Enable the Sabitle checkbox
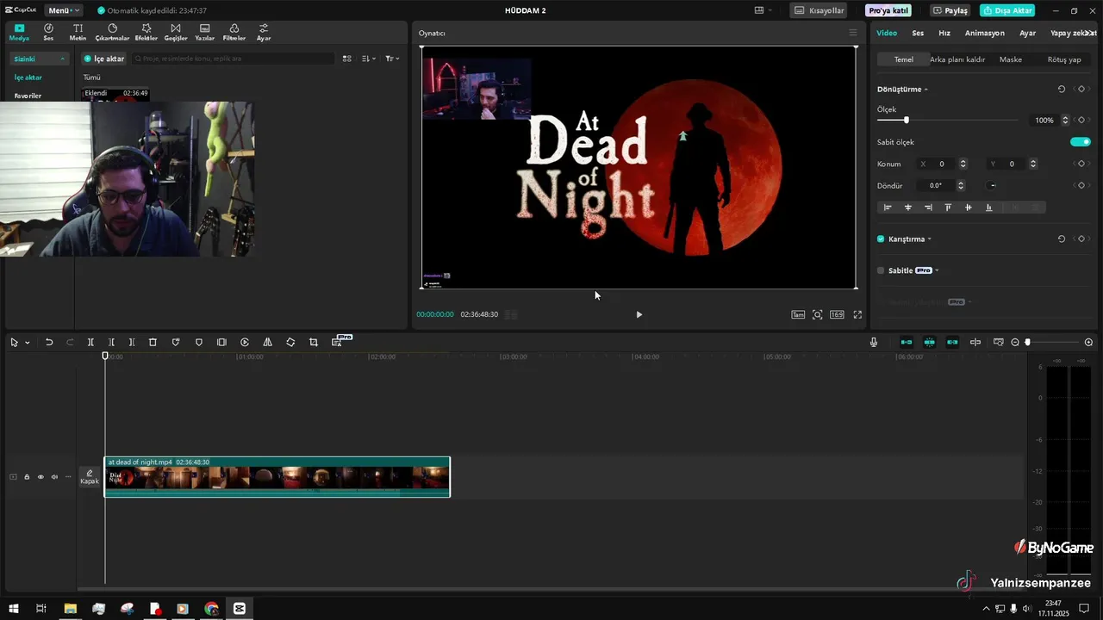Screen dimensions: 1103x620 [881, 270]
